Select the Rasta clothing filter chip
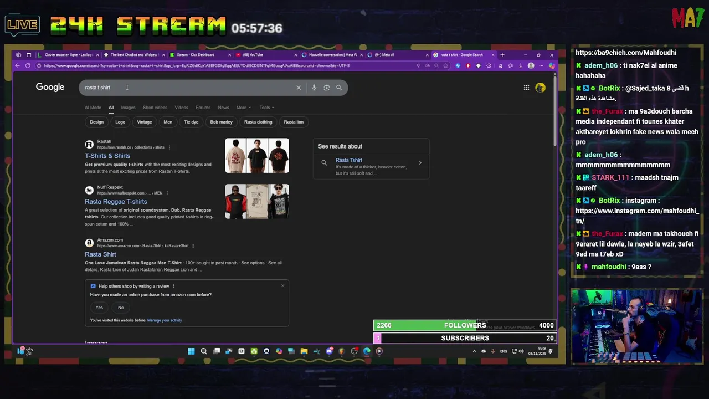 pyautogui.click(x=258, y=122)
